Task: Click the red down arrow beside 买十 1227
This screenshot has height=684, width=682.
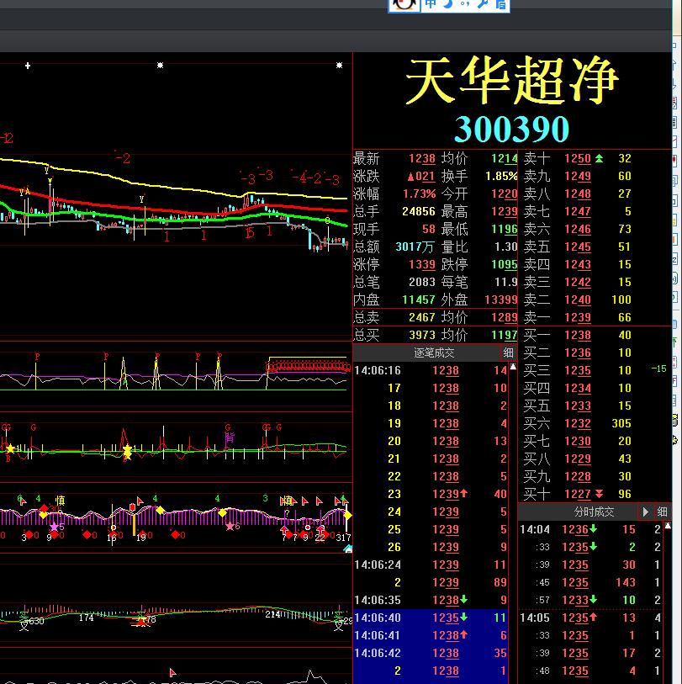Action: tap(599, 494)
